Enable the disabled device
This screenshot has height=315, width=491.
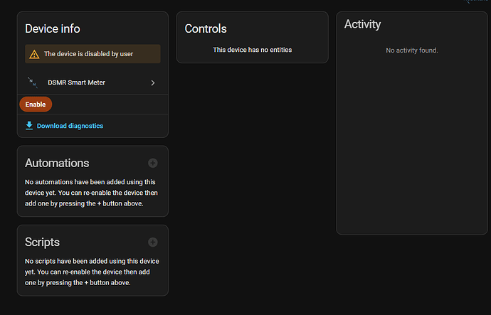pos(36,105)
